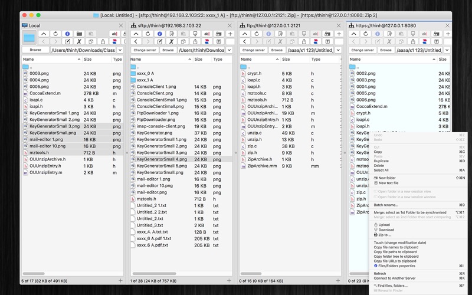Click upload share icon in https pane

412,41
